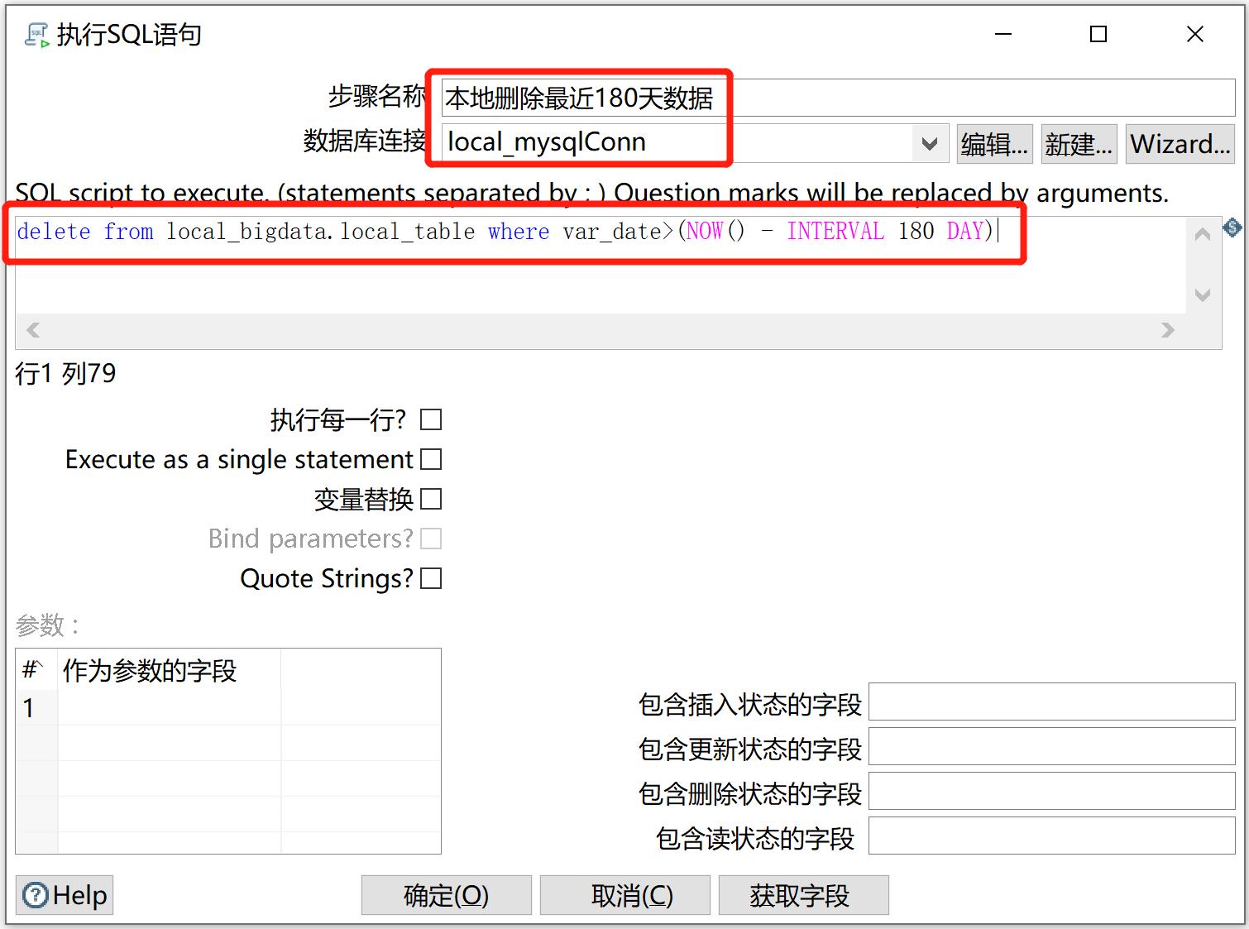Click the SQL editor scroll right arrow
This screenshot has width=1249, height=929.
(x=1168, y=330)
